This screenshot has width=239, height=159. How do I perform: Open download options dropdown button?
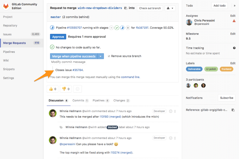point(170,8)
